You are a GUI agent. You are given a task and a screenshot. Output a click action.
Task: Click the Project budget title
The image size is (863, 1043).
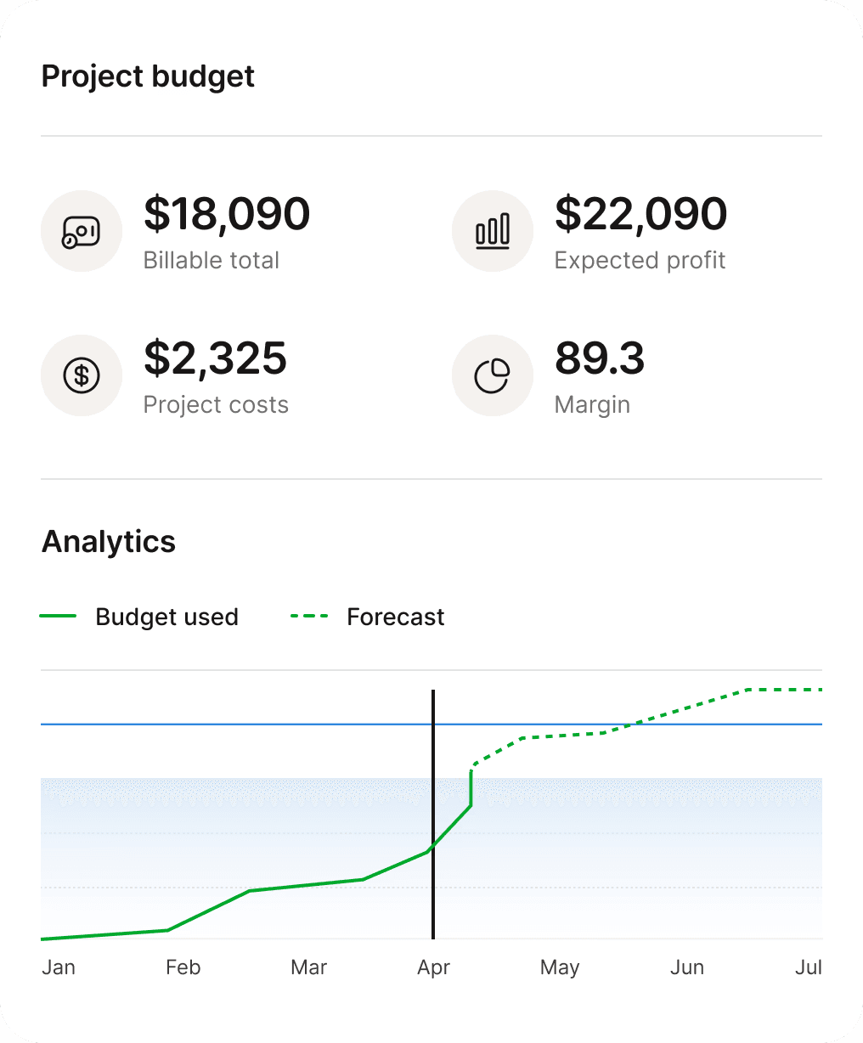tap(148, 76)
